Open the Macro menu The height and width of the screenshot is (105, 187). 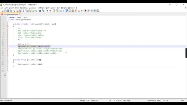[53, 8]
